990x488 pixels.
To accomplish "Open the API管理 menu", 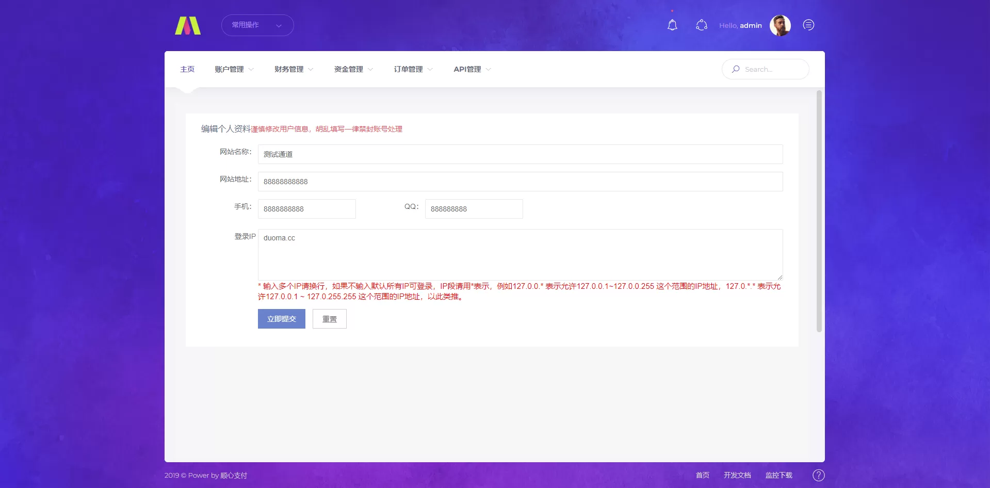I will (x=472, y=69).
